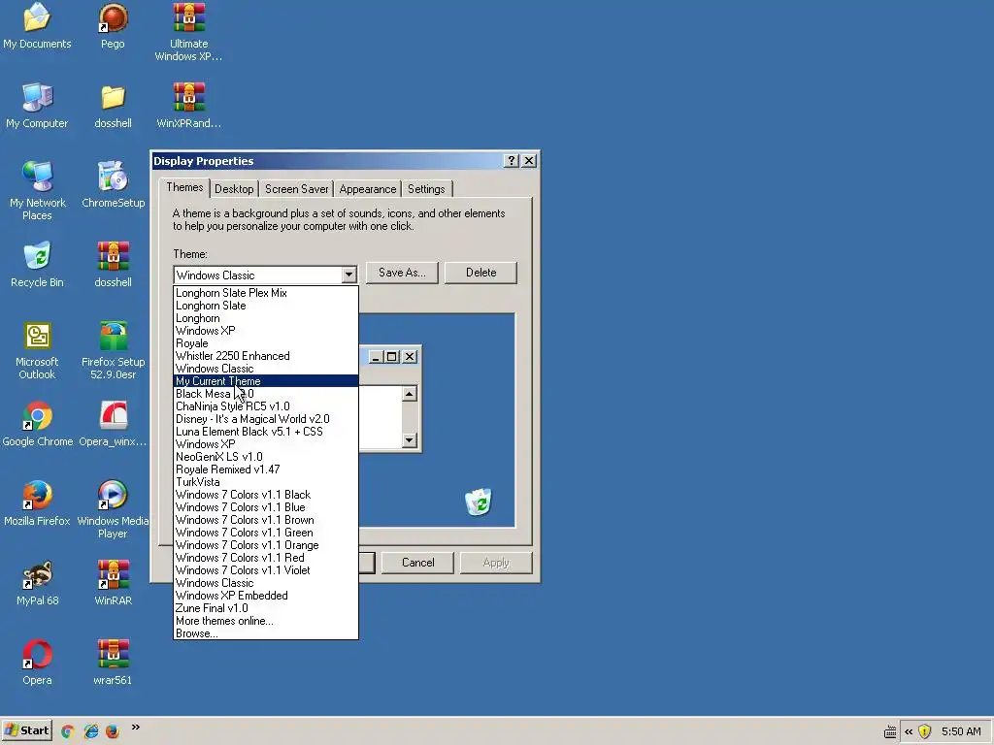Choose Windows XP Embedded theme
This screenshot has height=745, width=994.
266,596
